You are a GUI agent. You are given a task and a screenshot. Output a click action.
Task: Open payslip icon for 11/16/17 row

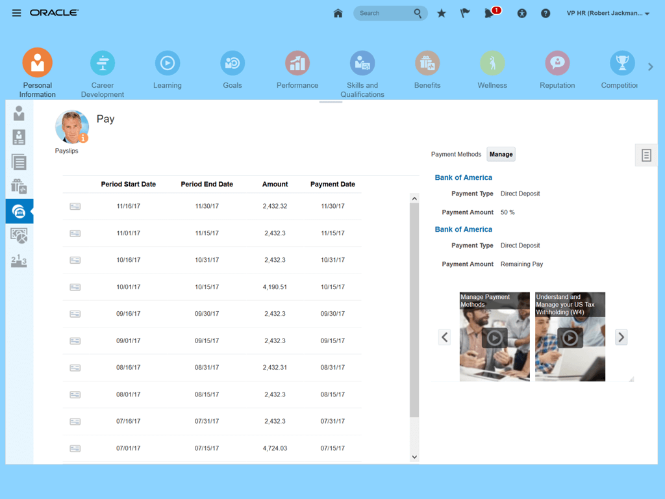pyautogui.click(x=75, y=206)
